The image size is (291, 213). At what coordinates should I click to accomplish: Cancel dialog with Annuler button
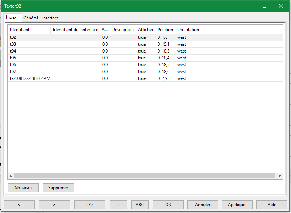(x=203, y=205)
